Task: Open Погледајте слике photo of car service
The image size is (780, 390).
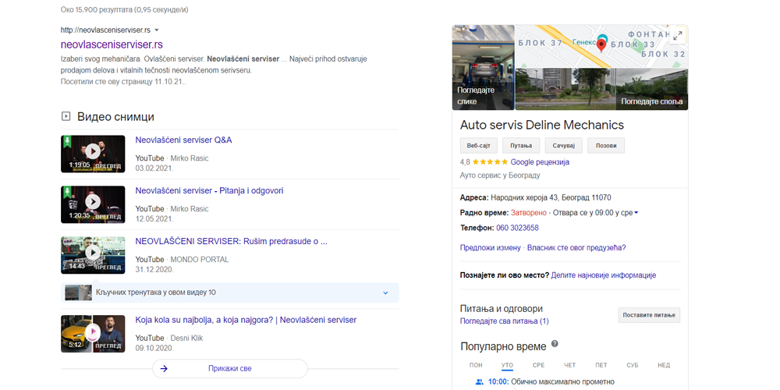Action: tap(483, 67)
